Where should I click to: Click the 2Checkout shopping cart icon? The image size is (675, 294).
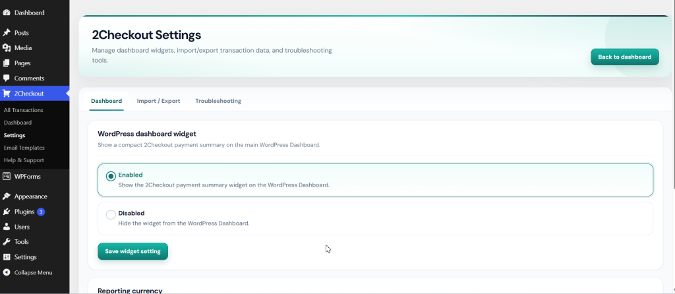7,94
